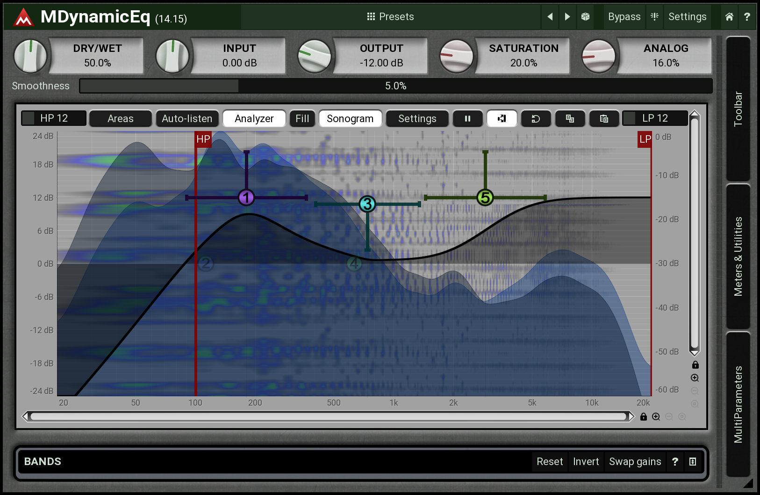Click the home icon in the title bar
This screenshot has height=495, width=760.
coord(729,17)
